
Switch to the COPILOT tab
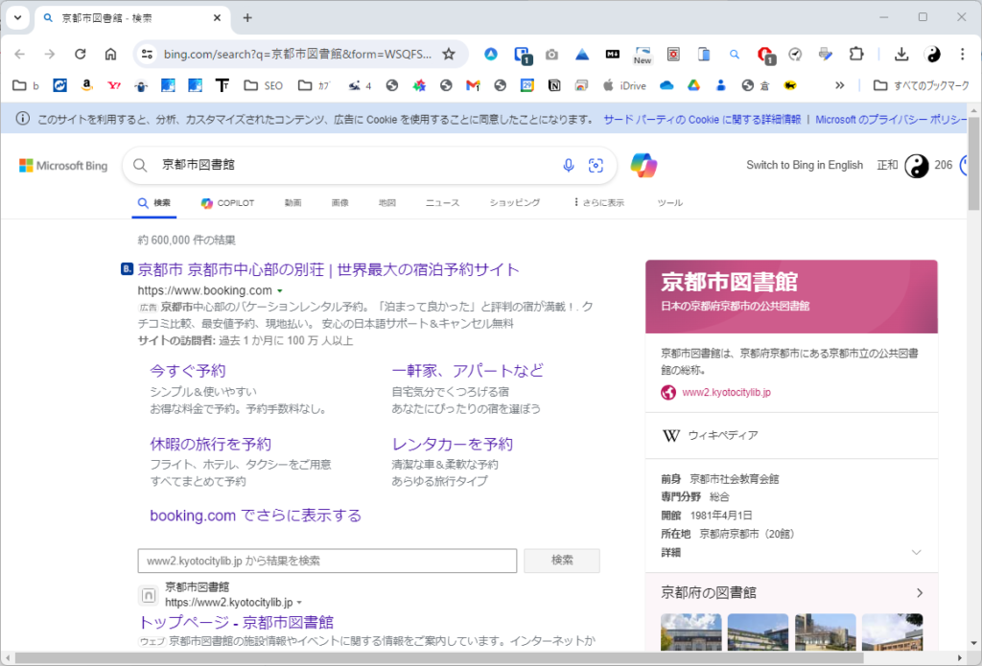coord(227,203)
